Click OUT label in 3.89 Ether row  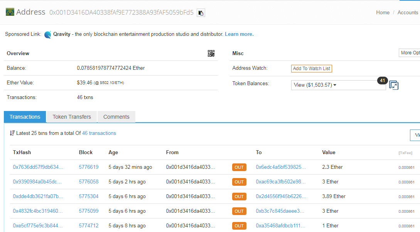pos(239,197)
